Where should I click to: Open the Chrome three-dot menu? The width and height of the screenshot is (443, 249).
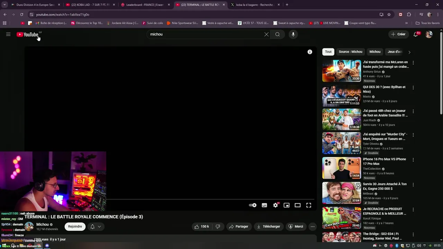tap(438, 15)
